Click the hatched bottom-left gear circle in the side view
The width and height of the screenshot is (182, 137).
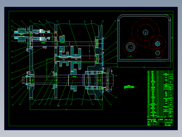tap(130, 47)
